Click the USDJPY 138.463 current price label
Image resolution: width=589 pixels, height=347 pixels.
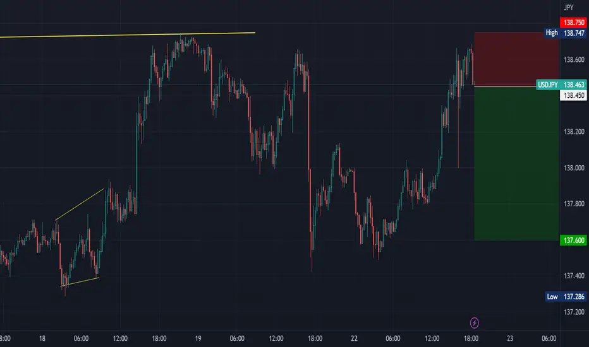[561, 85]
